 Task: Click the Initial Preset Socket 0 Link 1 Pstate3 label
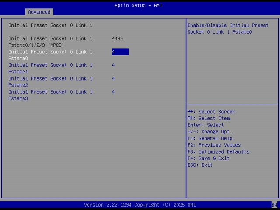[50, 95]
